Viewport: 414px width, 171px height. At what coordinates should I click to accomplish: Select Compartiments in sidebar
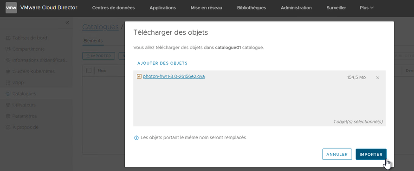click(28, 49)
